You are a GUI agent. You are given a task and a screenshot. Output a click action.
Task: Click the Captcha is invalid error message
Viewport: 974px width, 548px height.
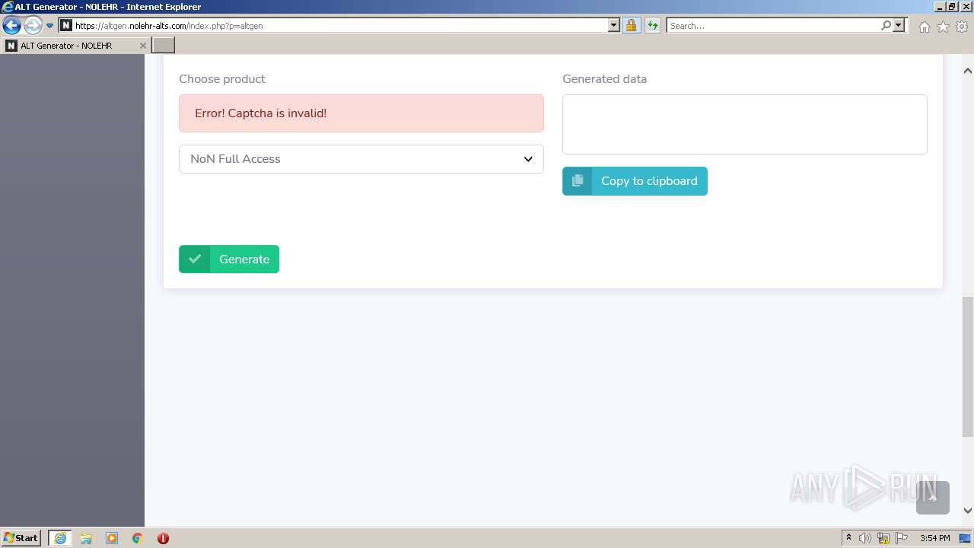[361, 113]
